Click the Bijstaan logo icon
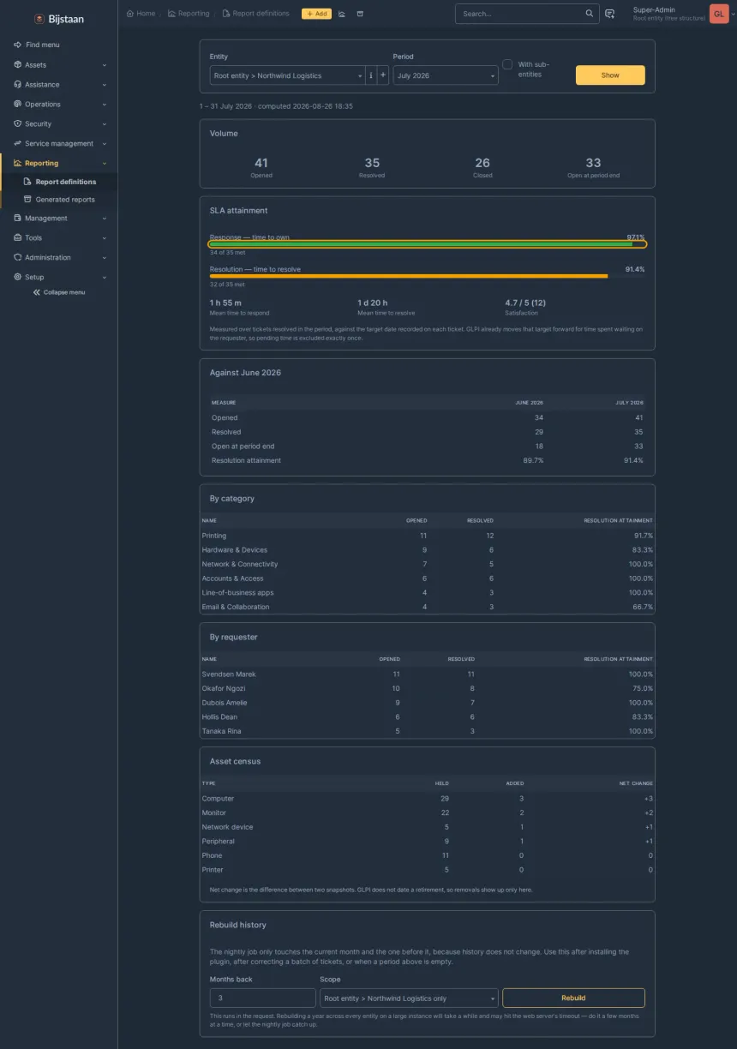The image size is (737, 1049). 39,19
